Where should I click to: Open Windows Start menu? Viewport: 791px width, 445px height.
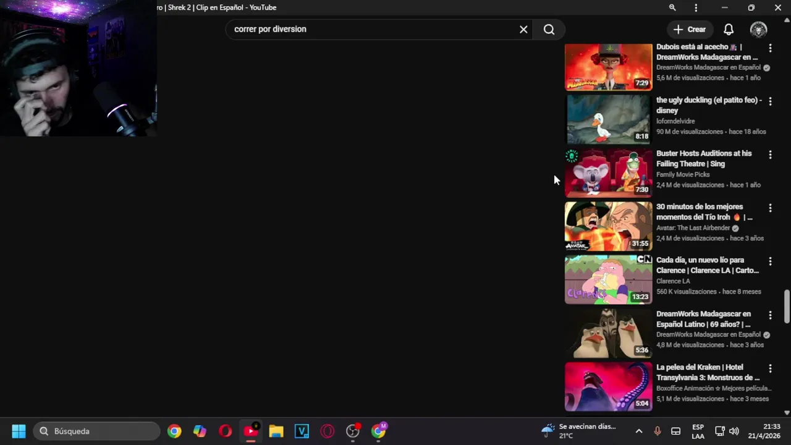click(19, 431)
